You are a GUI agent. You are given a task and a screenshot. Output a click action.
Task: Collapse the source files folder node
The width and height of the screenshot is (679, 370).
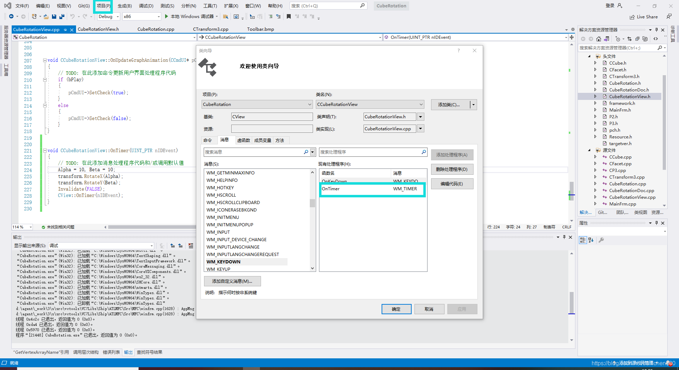click(x=589, y=150)
